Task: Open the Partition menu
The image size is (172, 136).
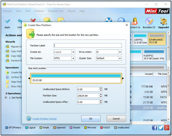Action: pos(39,11)
